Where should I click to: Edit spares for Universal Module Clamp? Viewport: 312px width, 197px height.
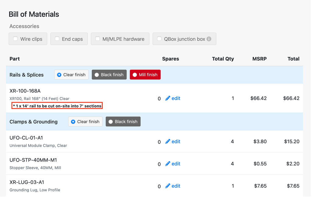click(173, 141)
